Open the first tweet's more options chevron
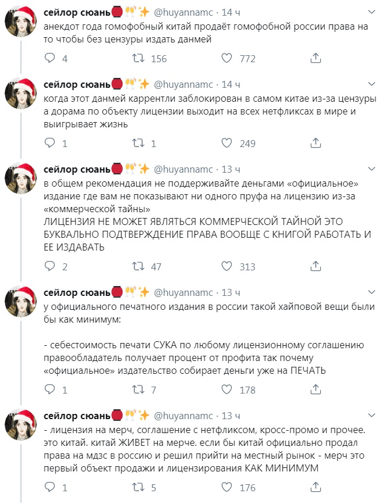383x504 pixels. [x=370, y=12]
